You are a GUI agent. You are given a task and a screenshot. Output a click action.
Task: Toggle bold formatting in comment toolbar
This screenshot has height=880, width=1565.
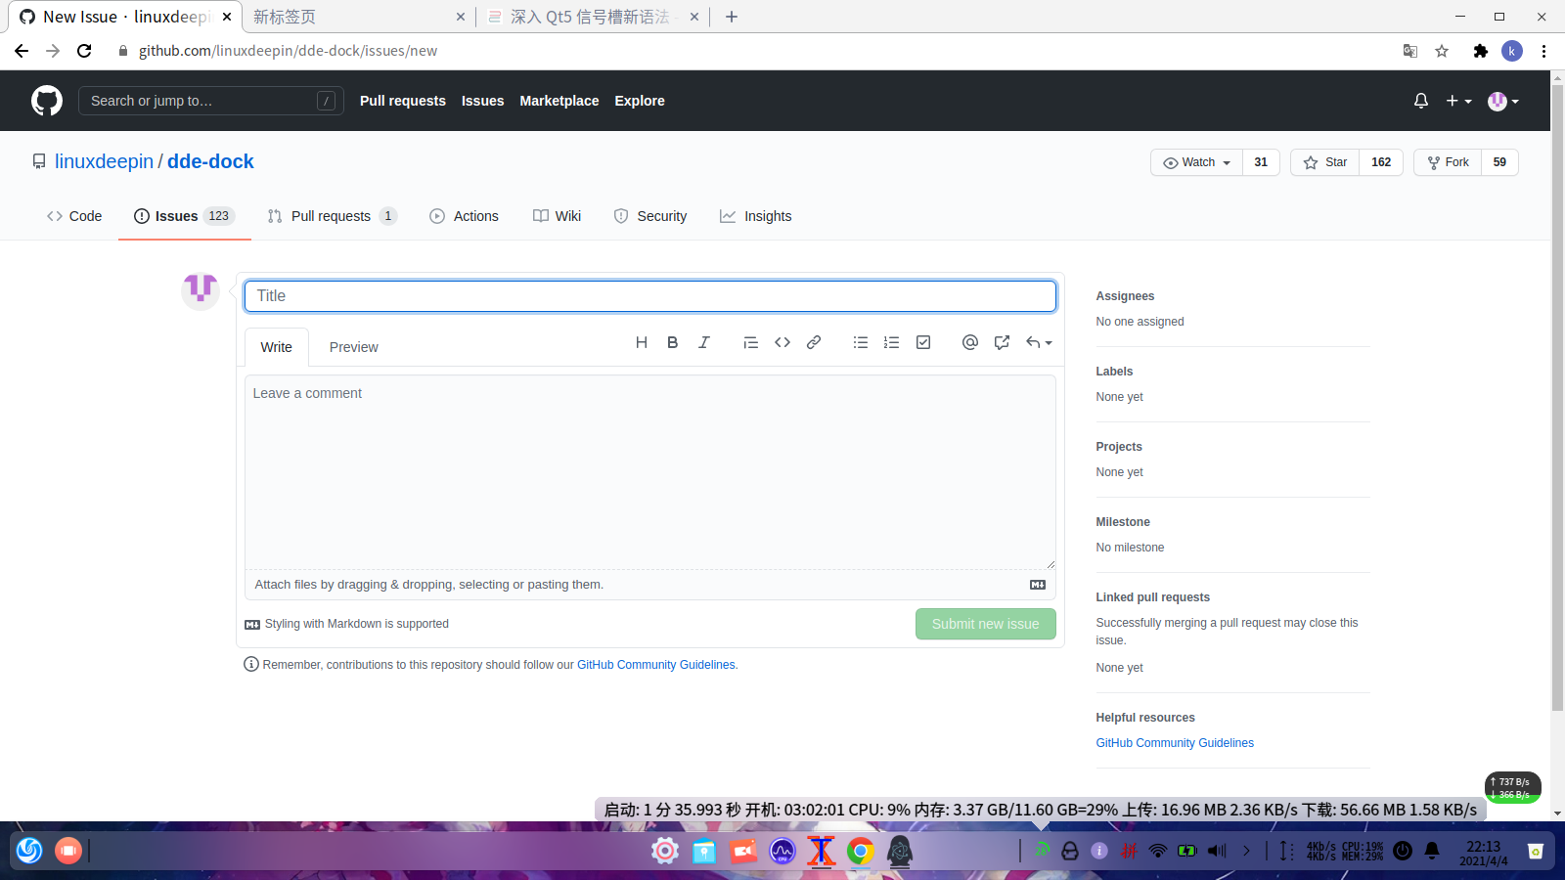672,342
